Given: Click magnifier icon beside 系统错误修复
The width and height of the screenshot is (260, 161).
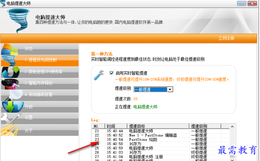Looking at the screenshot, I should point(13,95).
